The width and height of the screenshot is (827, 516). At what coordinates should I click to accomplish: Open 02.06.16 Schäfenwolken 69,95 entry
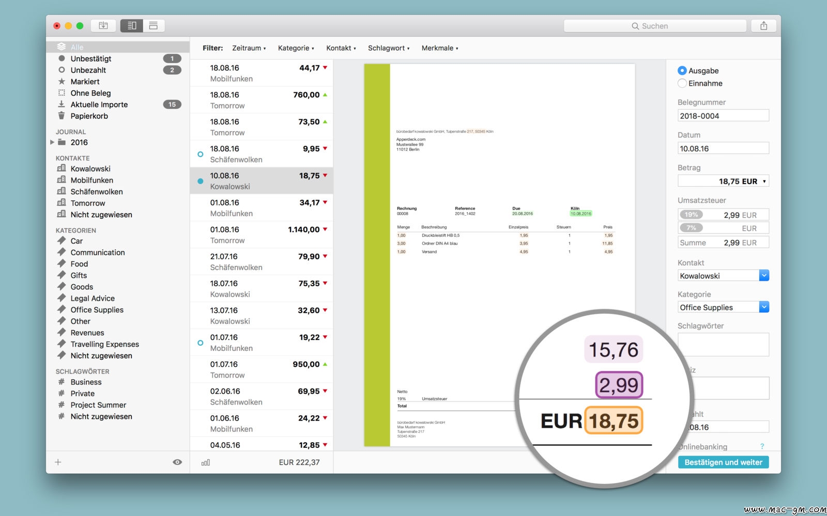pyautogui.click(x=262, y=396)
